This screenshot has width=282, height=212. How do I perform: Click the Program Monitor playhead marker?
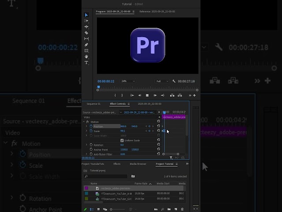pos(99,87)
